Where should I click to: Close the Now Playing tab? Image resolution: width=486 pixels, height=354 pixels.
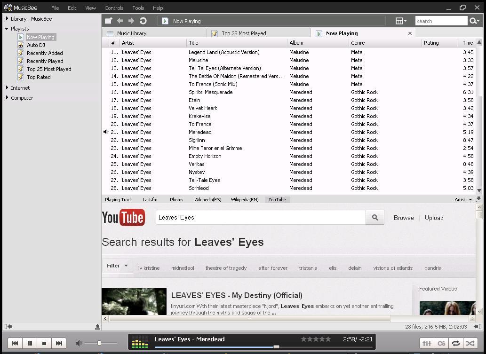[x=410, y=33]
